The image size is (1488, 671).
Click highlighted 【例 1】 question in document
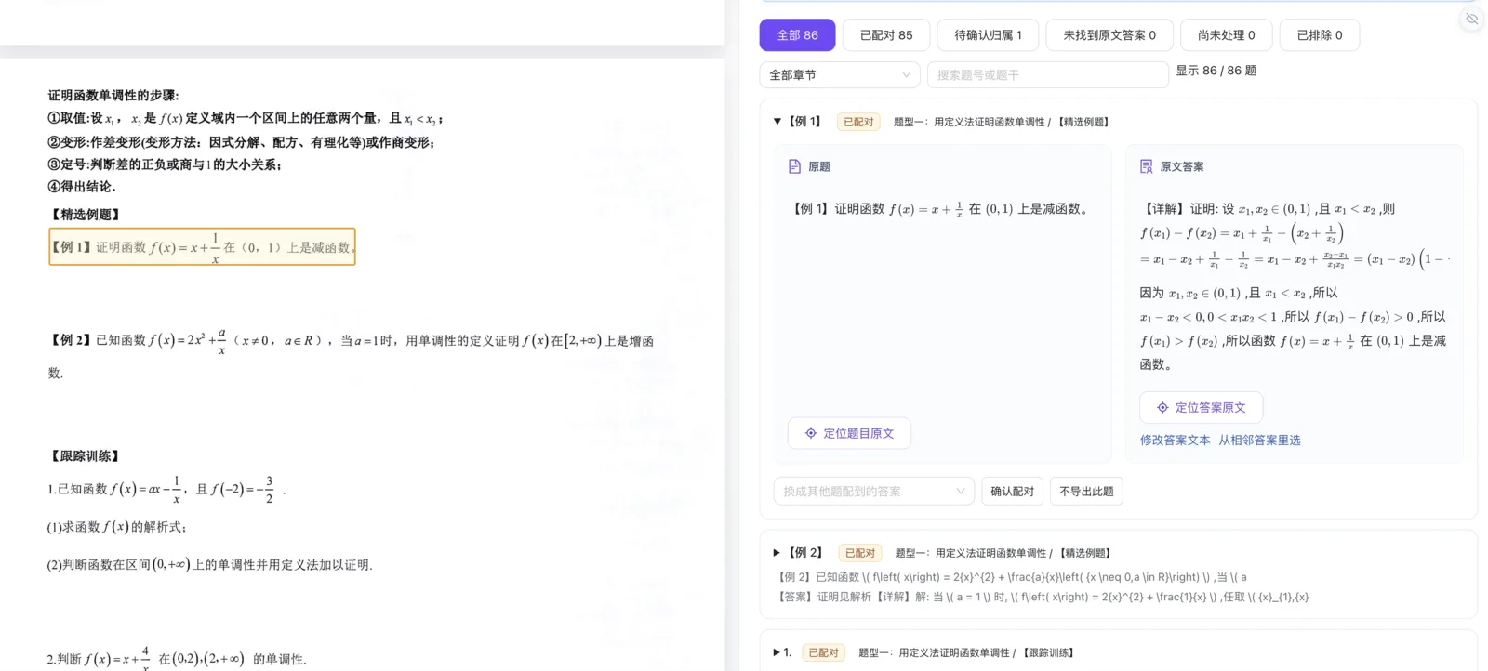pyautogui.click(x=202, y=247)
